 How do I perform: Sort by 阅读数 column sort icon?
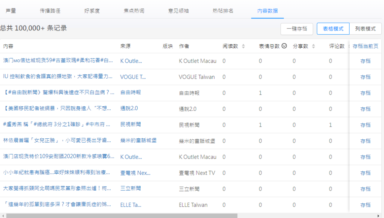coord(243,46)
